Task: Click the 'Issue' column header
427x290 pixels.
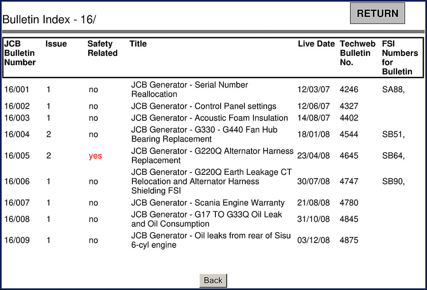Action: pyautogui.click(x=56, y=44)
